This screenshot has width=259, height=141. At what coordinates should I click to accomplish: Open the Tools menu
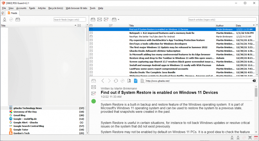click(x=93, y=8)
